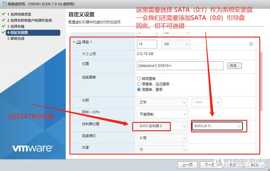Select 精简置备 thin provisioning radio

pyautogui.click(x=139, y=79)
